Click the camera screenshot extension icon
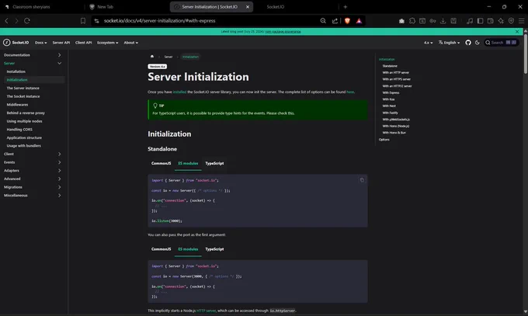 coord(401,21)
